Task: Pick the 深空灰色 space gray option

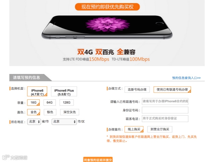Action: tap(70, 112)
